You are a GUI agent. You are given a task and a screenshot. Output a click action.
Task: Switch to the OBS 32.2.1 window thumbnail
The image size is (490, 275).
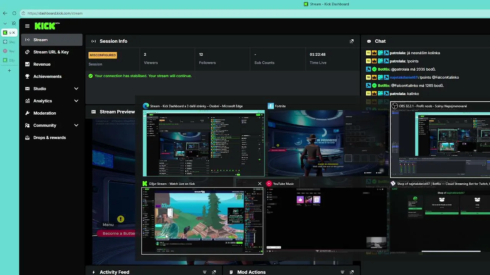[x=440, y=144]
